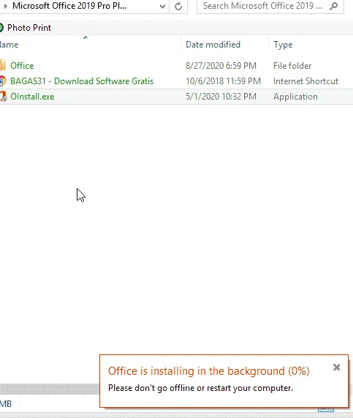Click the Photo Print toolbar button
This screenshot has width=353, height=418.
(26, 28)
